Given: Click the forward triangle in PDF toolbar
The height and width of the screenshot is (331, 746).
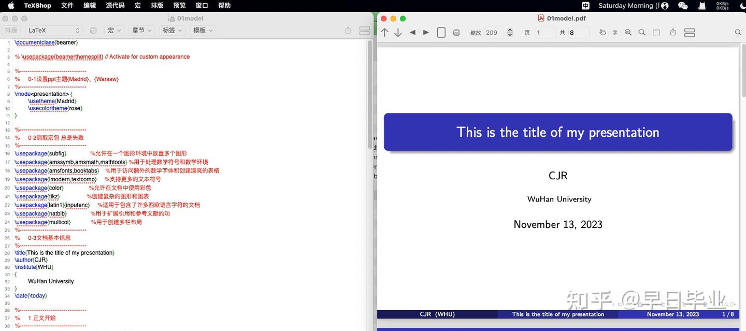Looking at the screenshot, I should 426,33.
